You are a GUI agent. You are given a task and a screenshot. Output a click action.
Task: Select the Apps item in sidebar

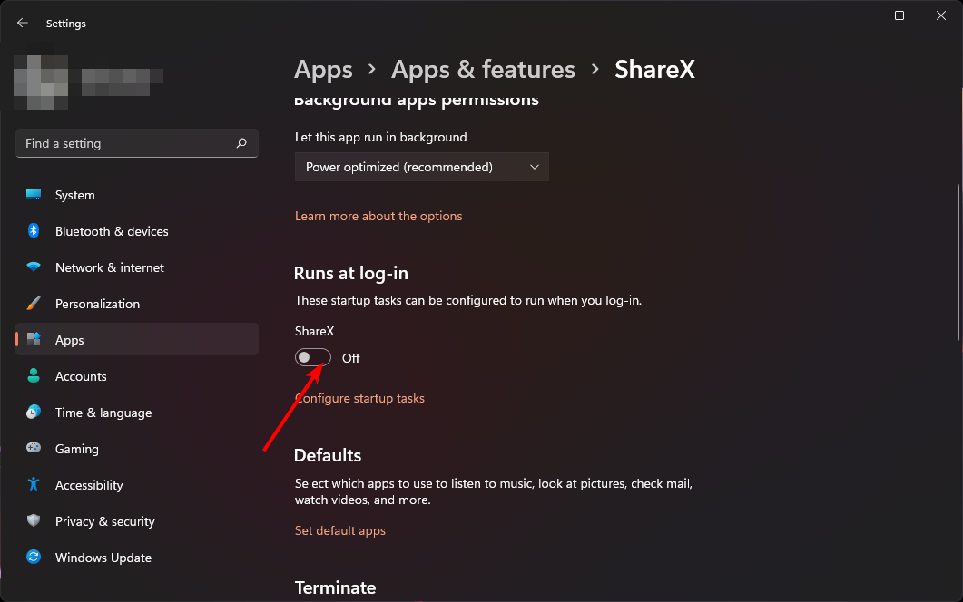tap(137, 340)
